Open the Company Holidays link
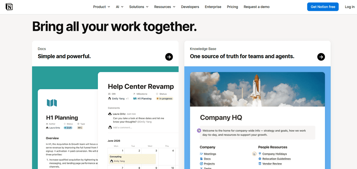The width and height of the screenshot is (357, 169). (x=275, y=154)
